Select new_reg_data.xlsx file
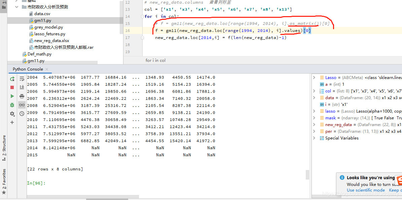This screenshot has width=402, height=200. [x=51, y=40]
